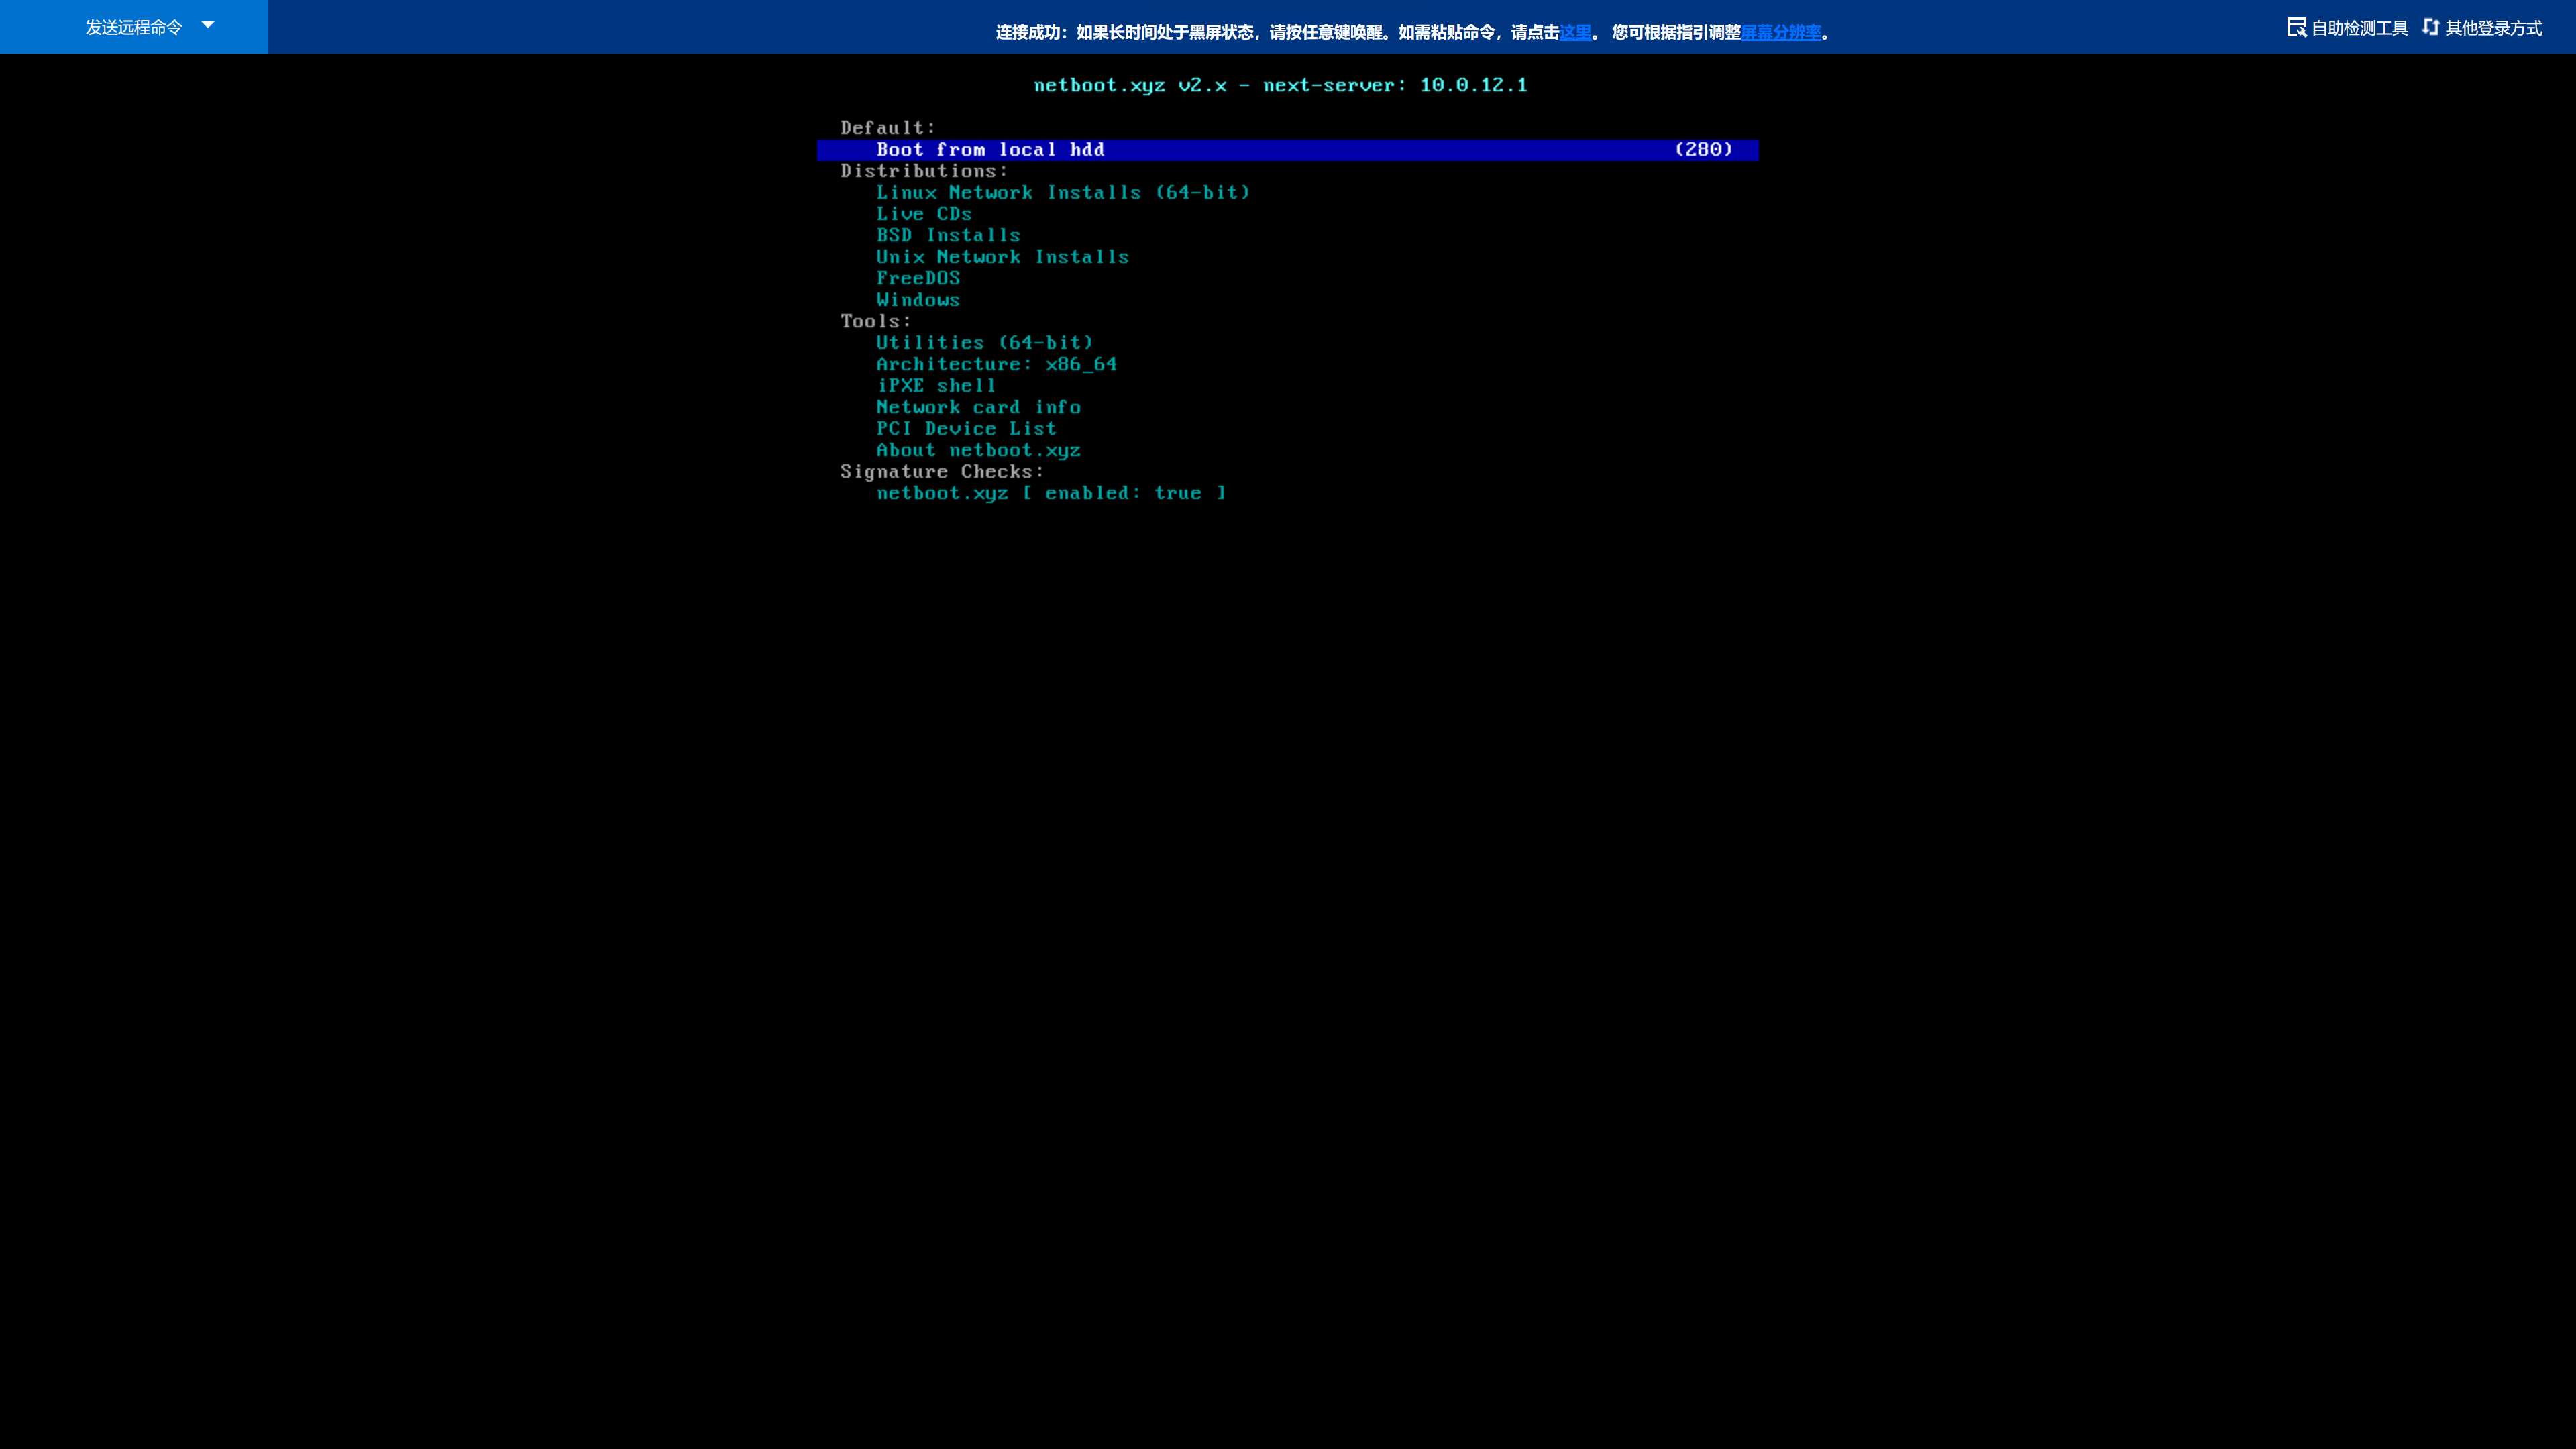Click the 发送远程命令 button label

(133, 27)
